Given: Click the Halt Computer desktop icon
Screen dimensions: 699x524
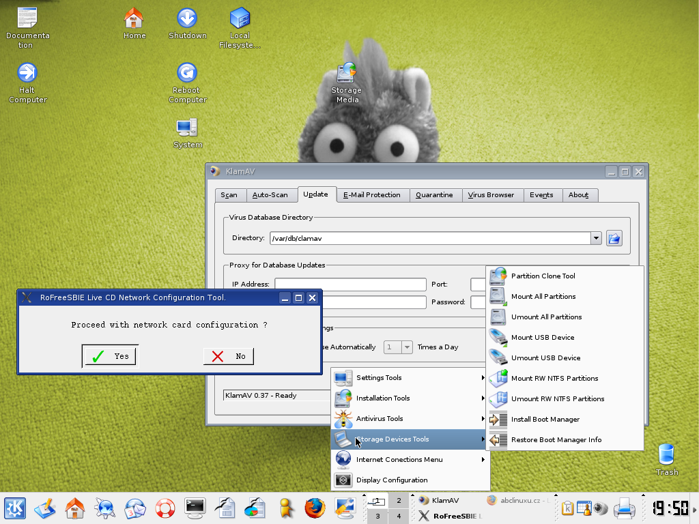Looking at the screenshot, I should point(27,83).
